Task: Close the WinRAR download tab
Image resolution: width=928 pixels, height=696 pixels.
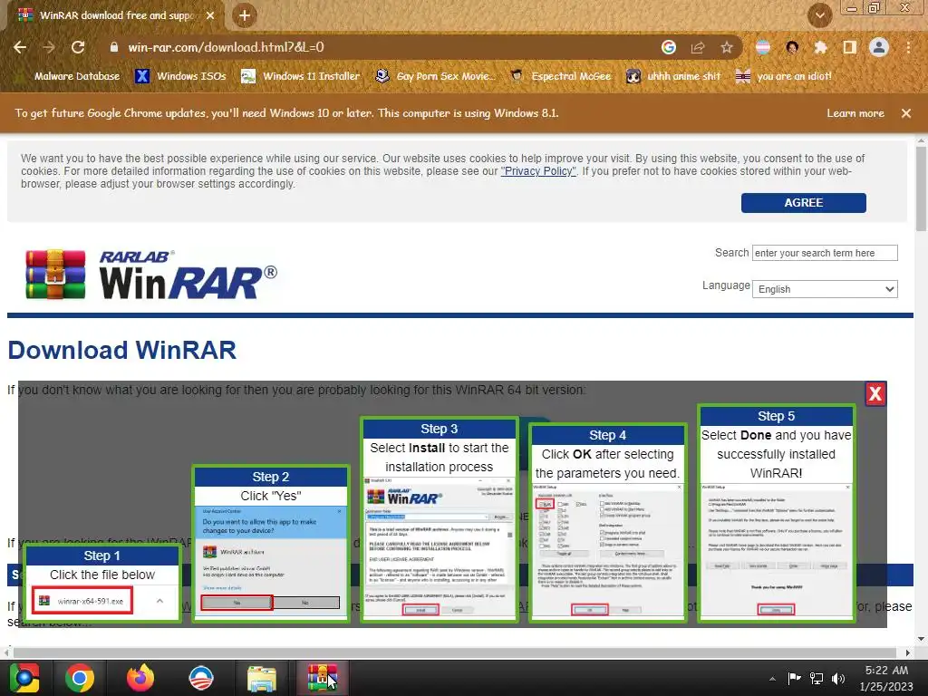Action: pyautogui.click(x=210, y=15)
